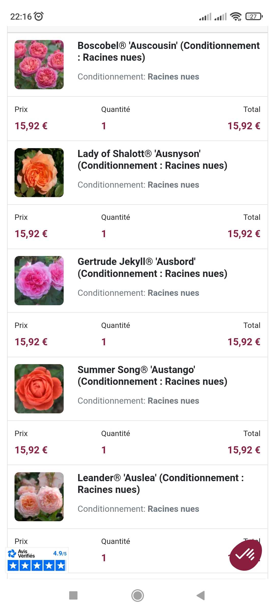Tap the Leander rose thumbnail
The height and width of the screenshot is (612, 275).
tap(39, 497)
